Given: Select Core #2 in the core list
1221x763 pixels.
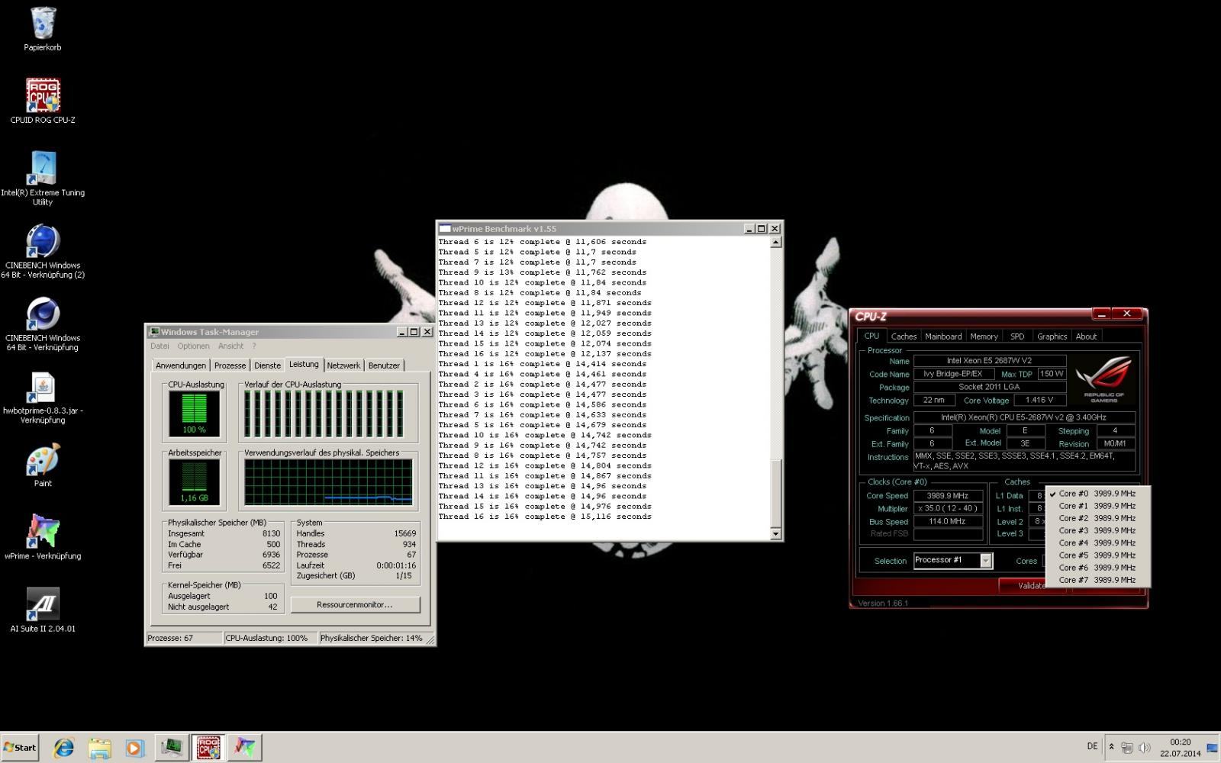Looking at the screenshot, I should pyautogui.click(x=1097, y=518).
